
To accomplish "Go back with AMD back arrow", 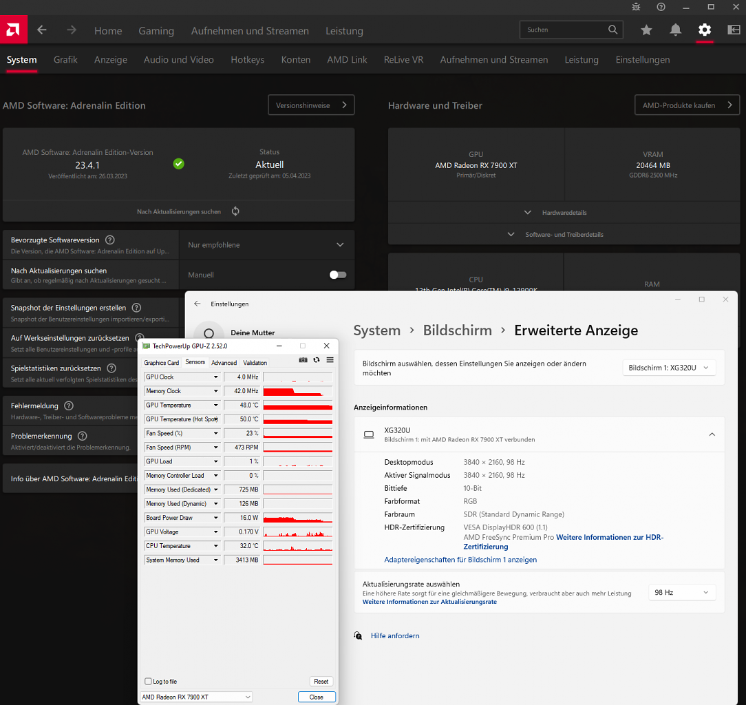I will (42, 30).
